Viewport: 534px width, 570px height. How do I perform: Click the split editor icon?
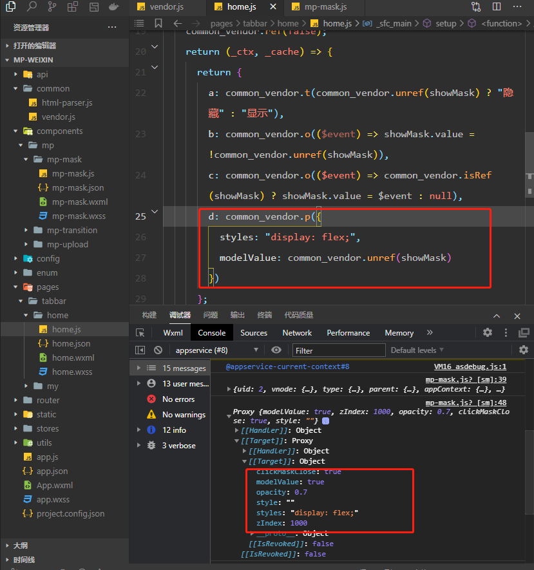496,7
